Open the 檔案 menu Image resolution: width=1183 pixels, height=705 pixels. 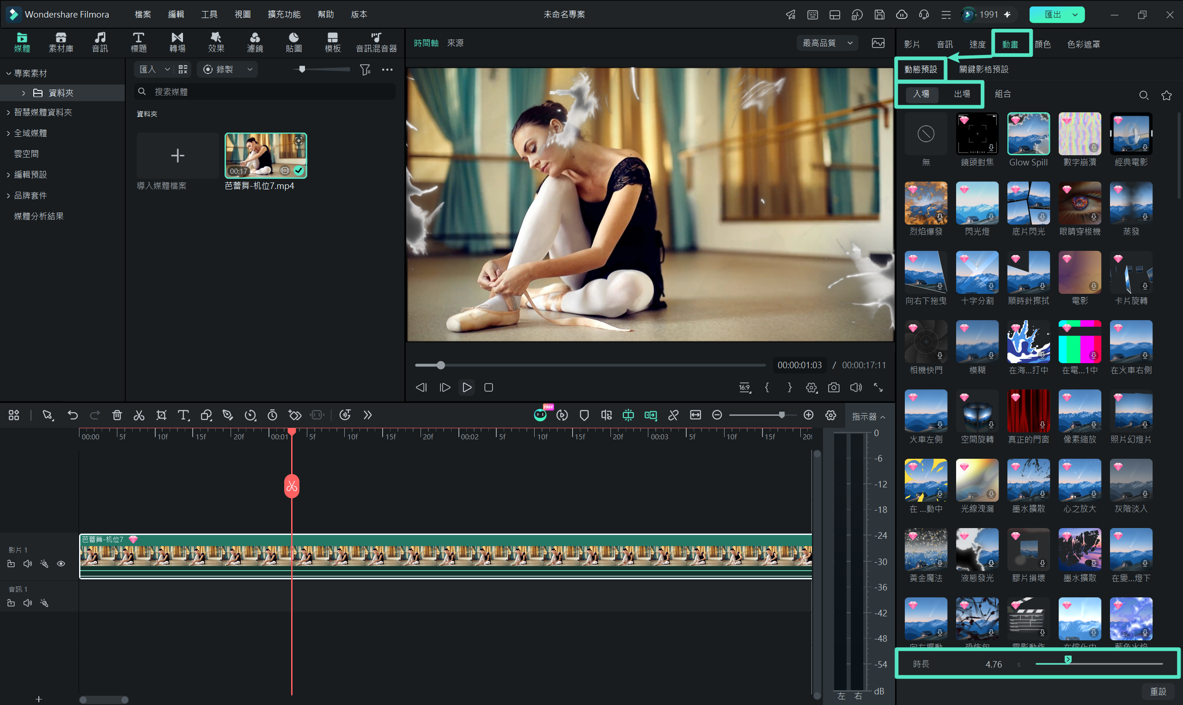tap(142, 15)
